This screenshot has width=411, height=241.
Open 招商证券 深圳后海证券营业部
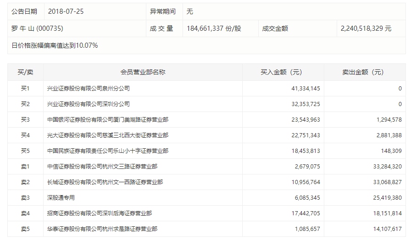coord(100,213)
